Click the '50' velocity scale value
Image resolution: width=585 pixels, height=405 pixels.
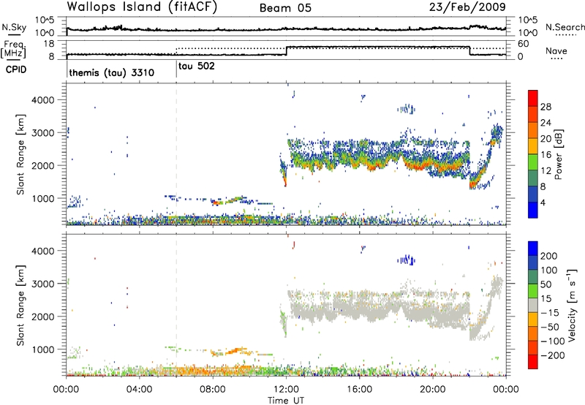[546, 284]
